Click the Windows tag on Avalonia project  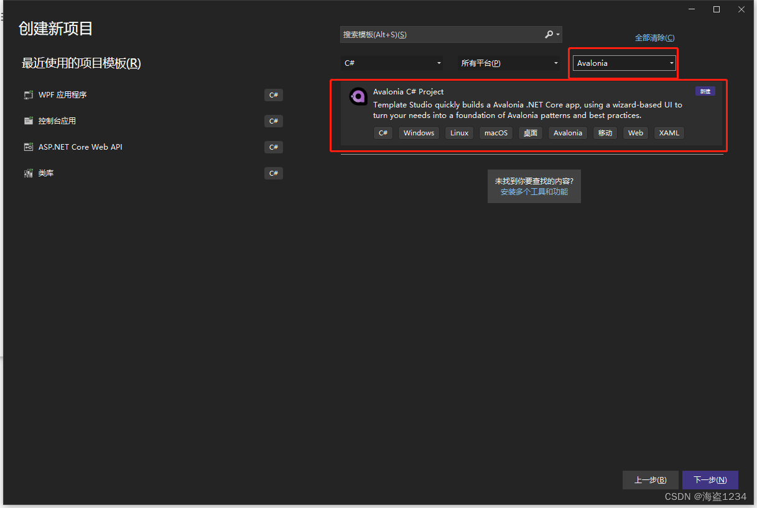pos(419,133)
